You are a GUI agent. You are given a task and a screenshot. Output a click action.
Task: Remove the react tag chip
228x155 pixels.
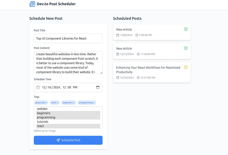pos(58,103)
